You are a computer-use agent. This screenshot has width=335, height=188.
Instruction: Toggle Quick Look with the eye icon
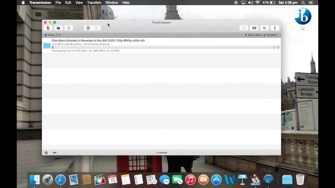[x=254, y=28]
